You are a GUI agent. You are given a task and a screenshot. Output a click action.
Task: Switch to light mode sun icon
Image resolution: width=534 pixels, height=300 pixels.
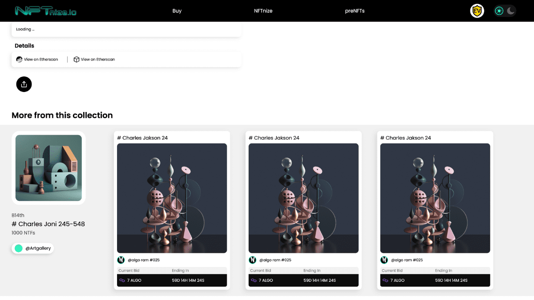pos(499,11)
